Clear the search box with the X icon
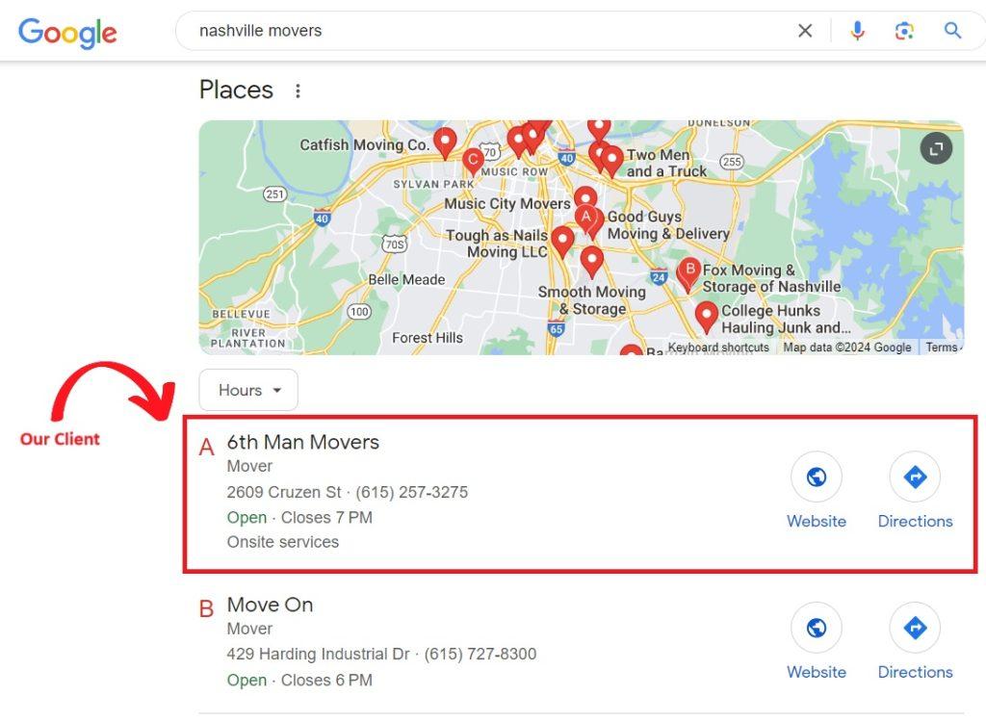 (x=805, y=31)
